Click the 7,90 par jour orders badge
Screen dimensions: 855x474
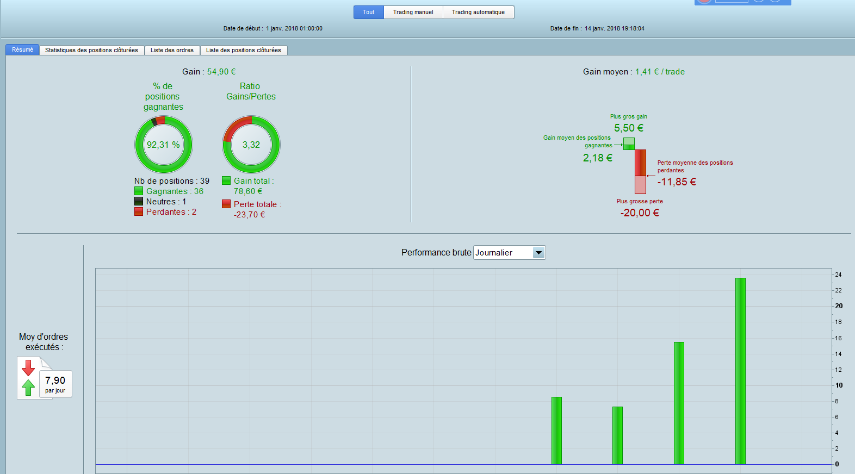55,384
